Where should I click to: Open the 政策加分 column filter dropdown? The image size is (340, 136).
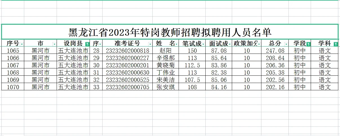point(259,44)
